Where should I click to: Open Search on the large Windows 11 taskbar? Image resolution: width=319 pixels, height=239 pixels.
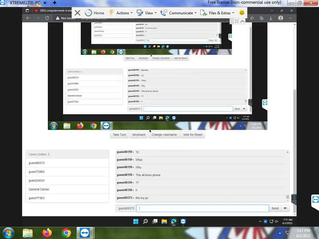pyautogui.click(x=145, y=222)
